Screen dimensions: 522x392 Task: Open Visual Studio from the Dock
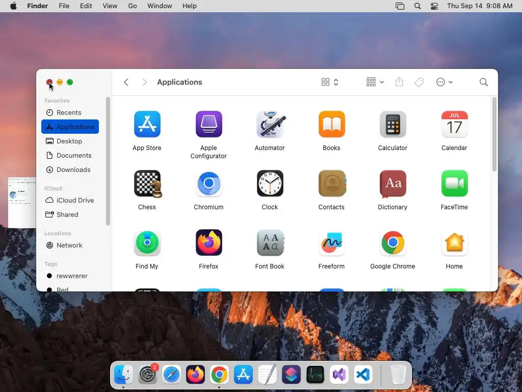click(x=339, y=375)
